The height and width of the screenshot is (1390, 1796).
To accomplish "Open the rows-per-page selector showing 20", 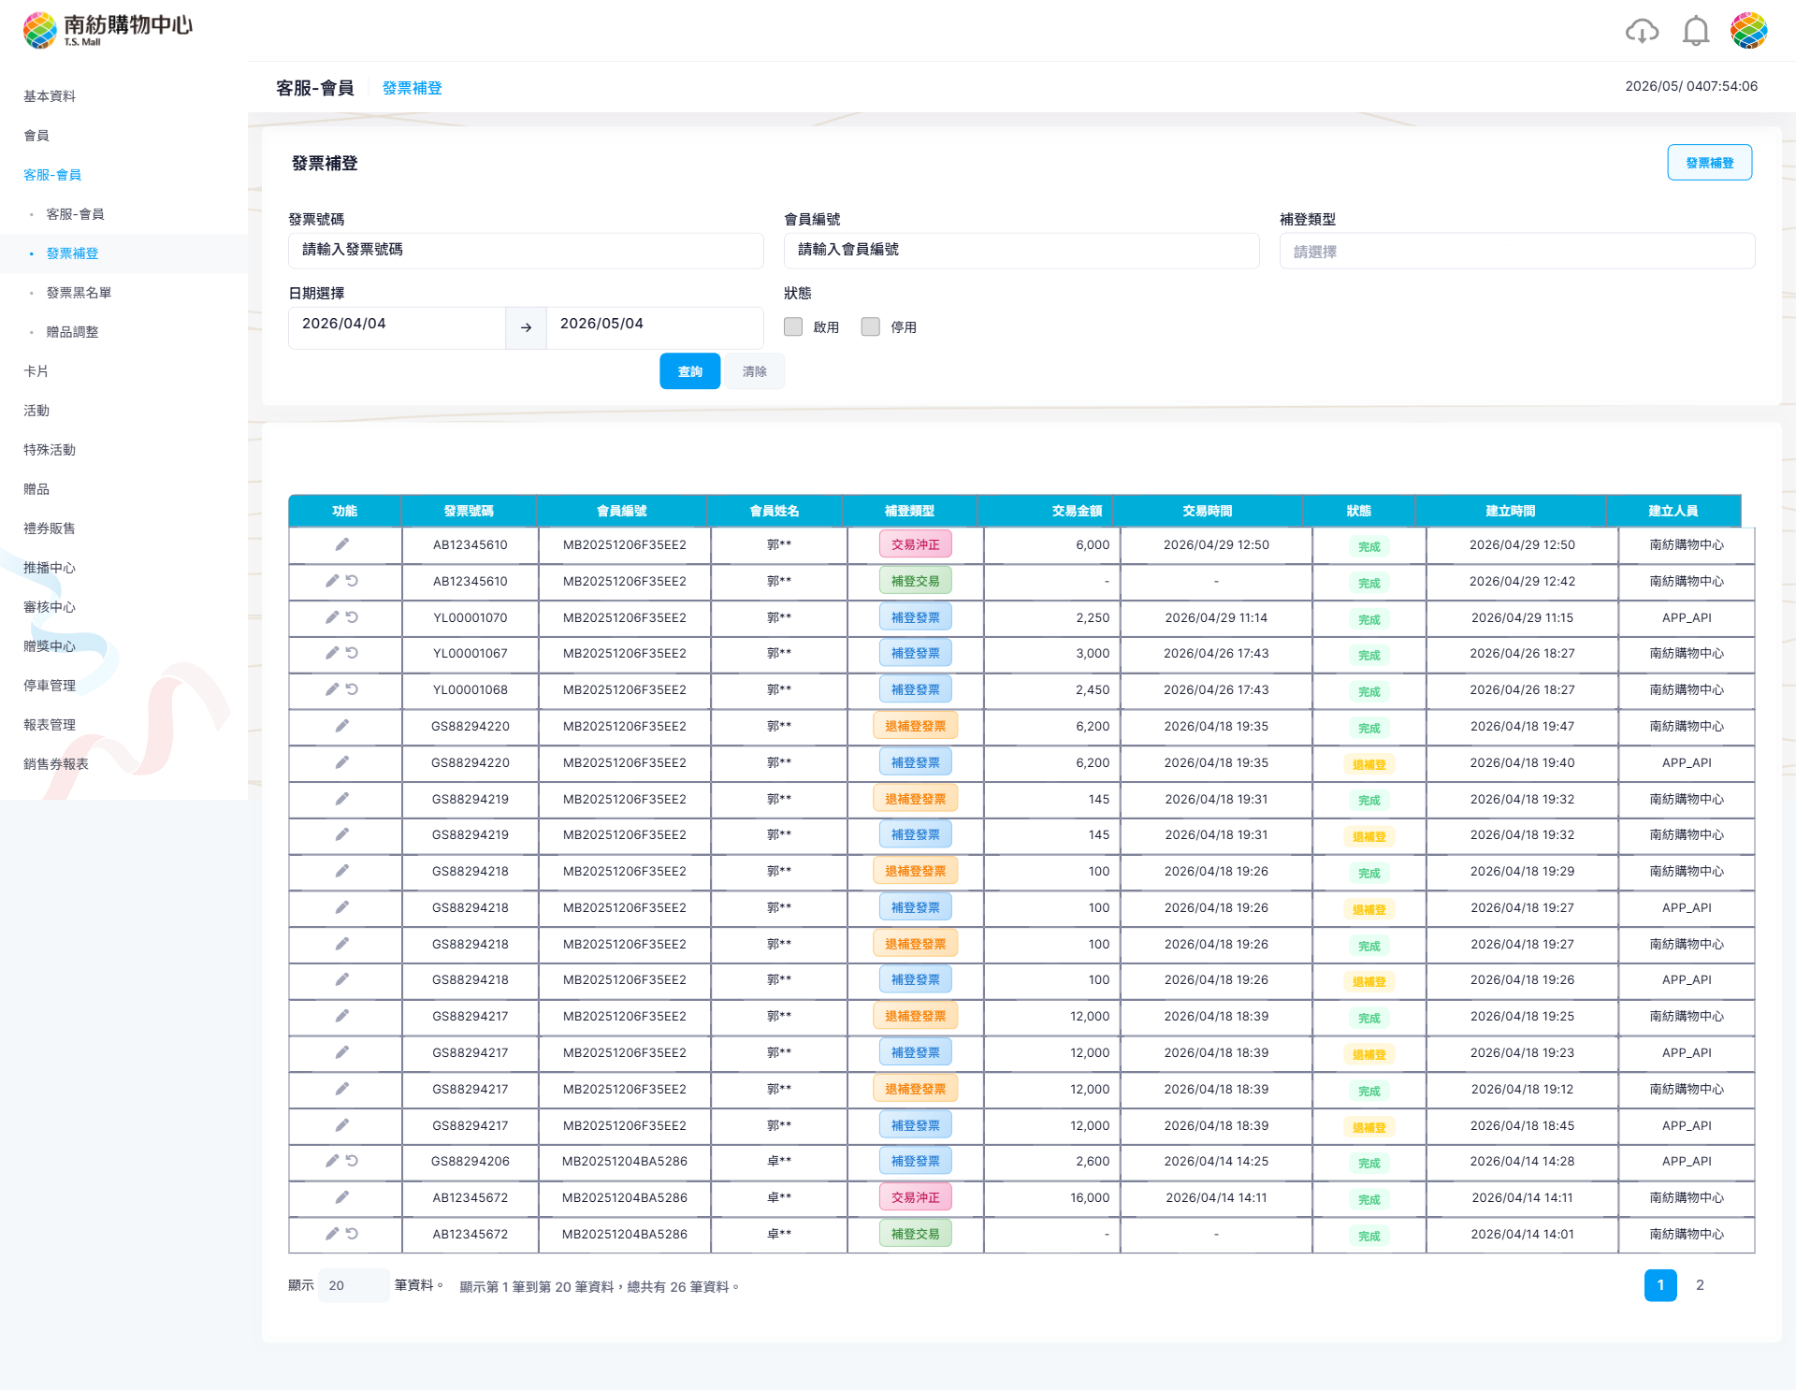I will 354,1285.
